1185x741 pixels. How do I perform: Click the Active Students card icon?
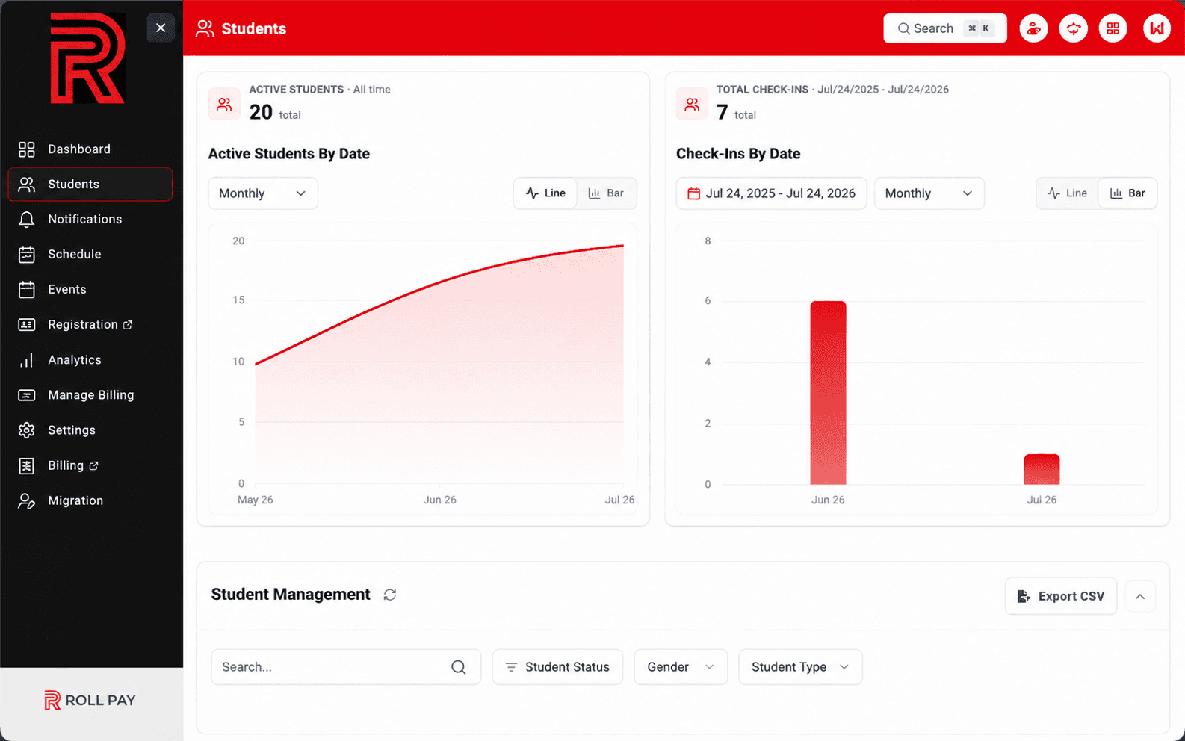click(224, 105)
